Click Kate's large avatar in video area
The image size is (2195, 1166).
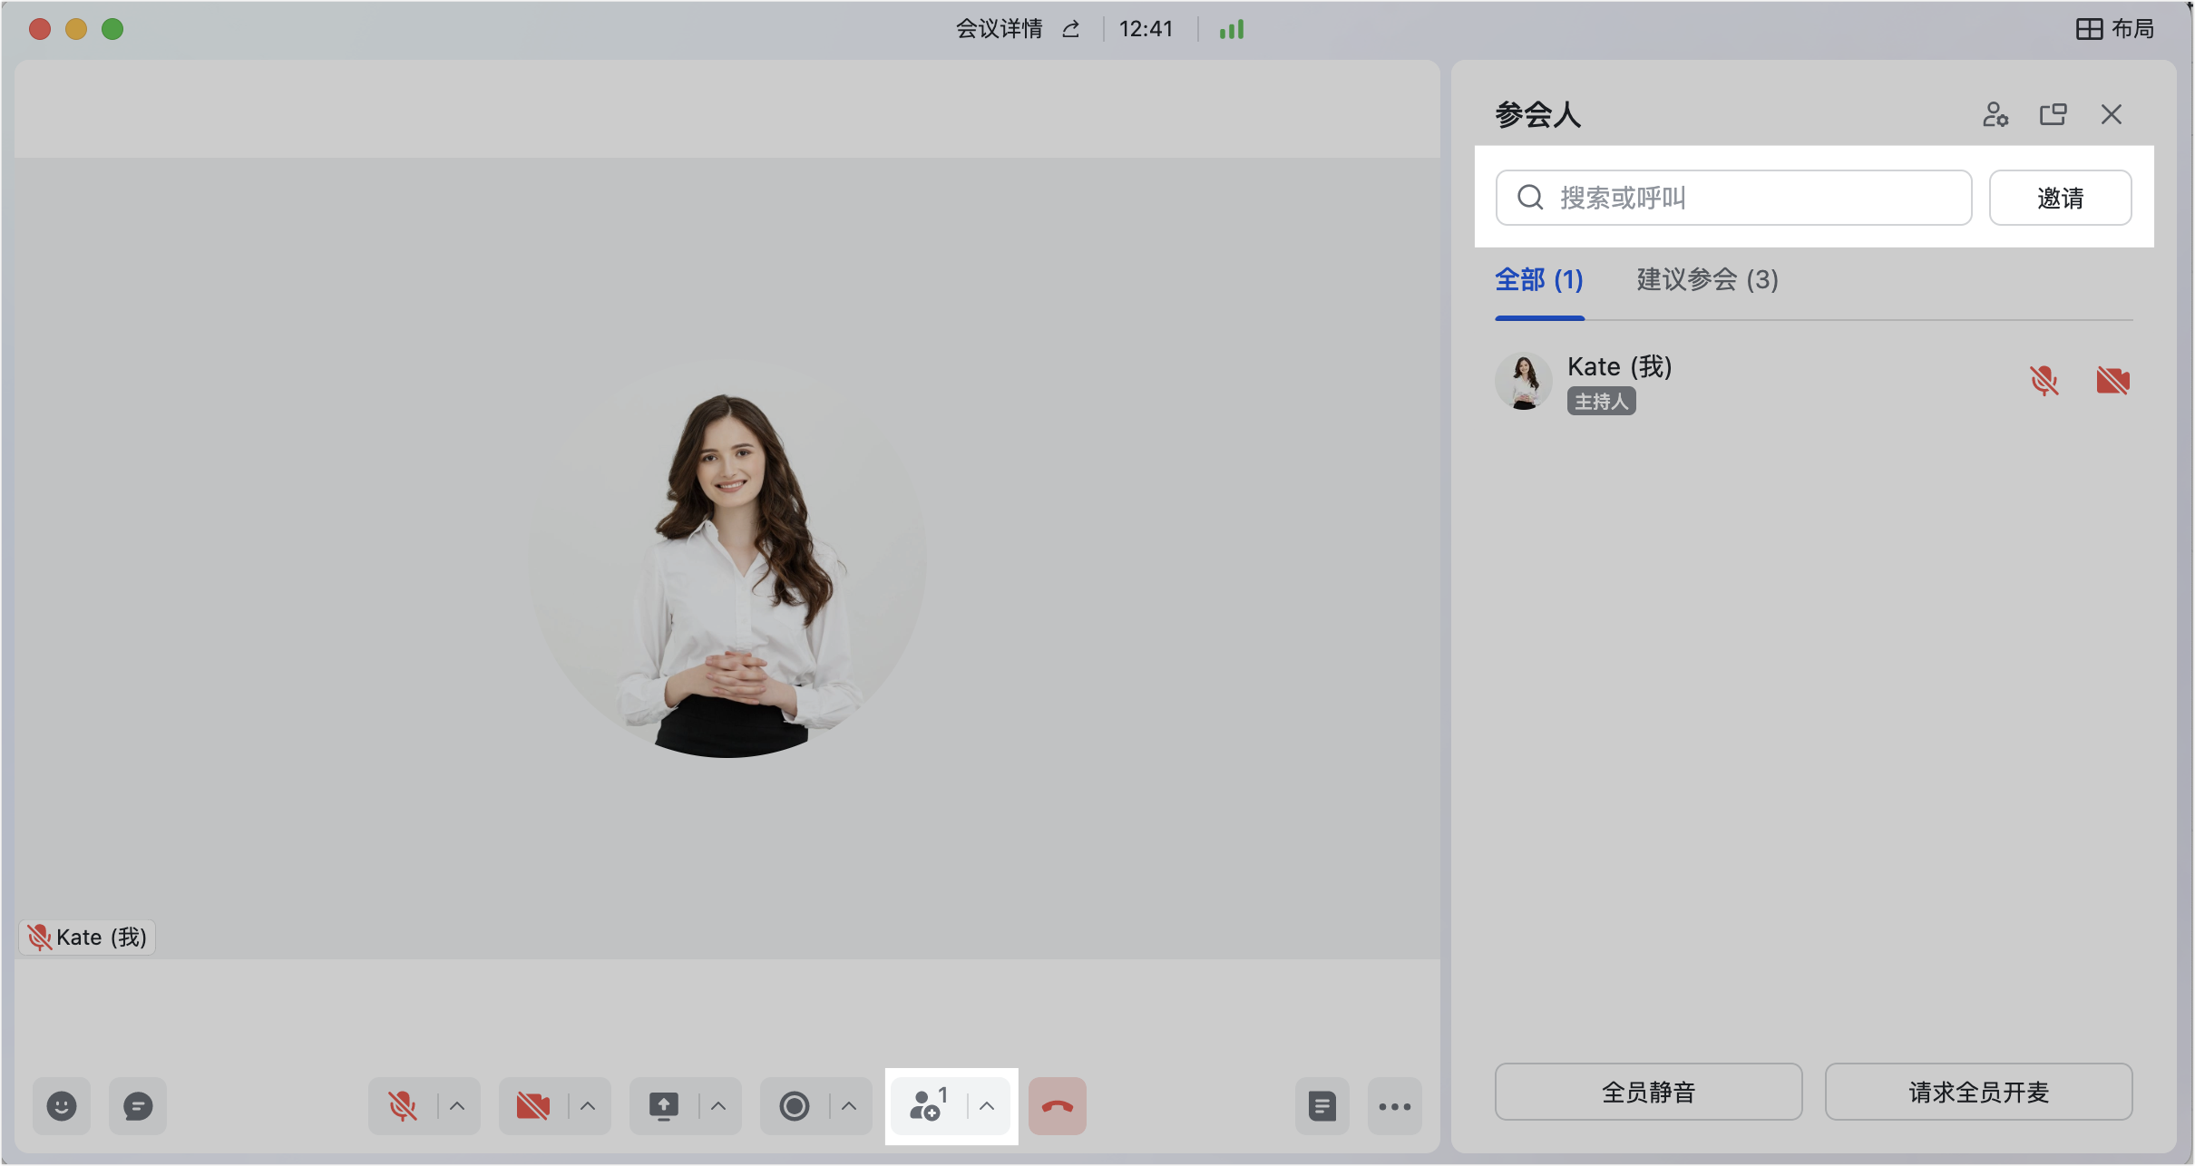click(x=727, y=559)
